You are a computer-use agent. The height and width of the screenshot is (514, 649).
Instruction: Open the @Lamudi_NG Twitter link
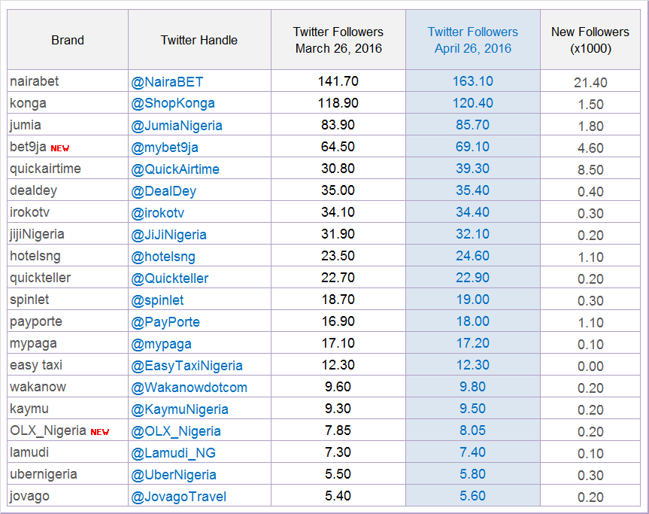point(173,453)
